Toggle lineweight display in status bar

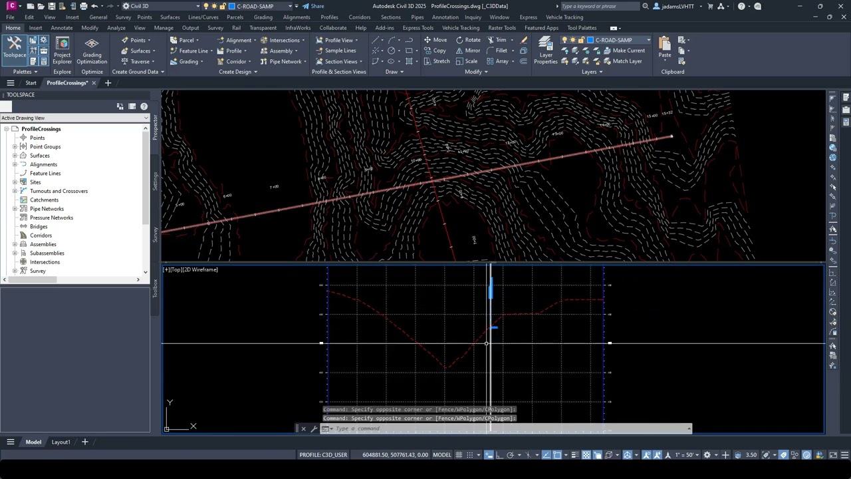click(x=576, y=455)
